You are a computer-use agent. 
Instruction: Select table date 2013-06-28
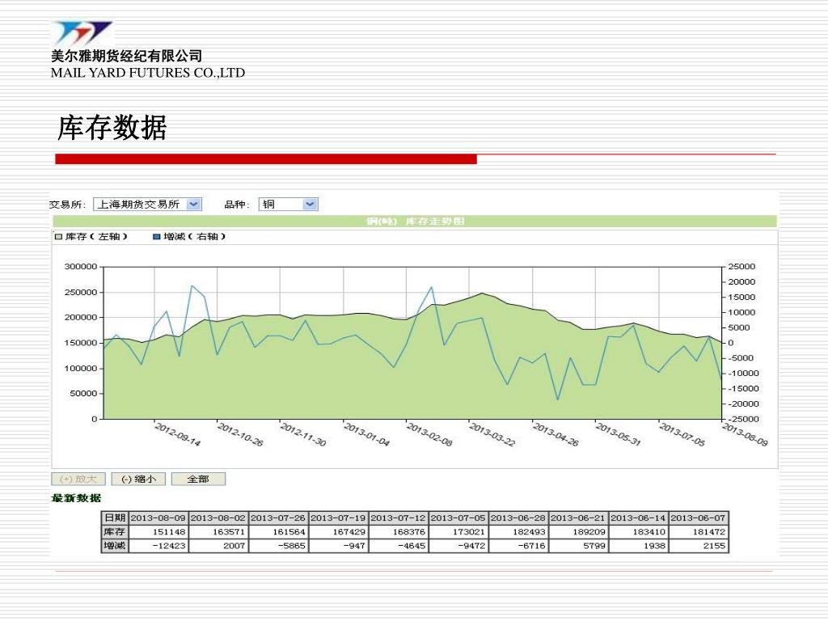pyautogui.click(x=518, y=518)
